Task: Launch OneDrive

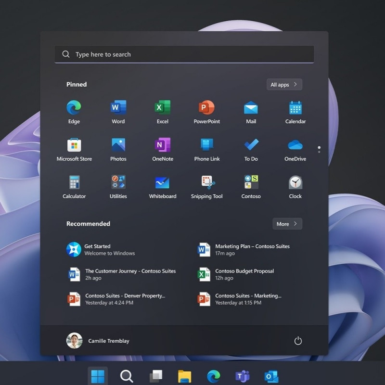Action: [x=295, y=149]
